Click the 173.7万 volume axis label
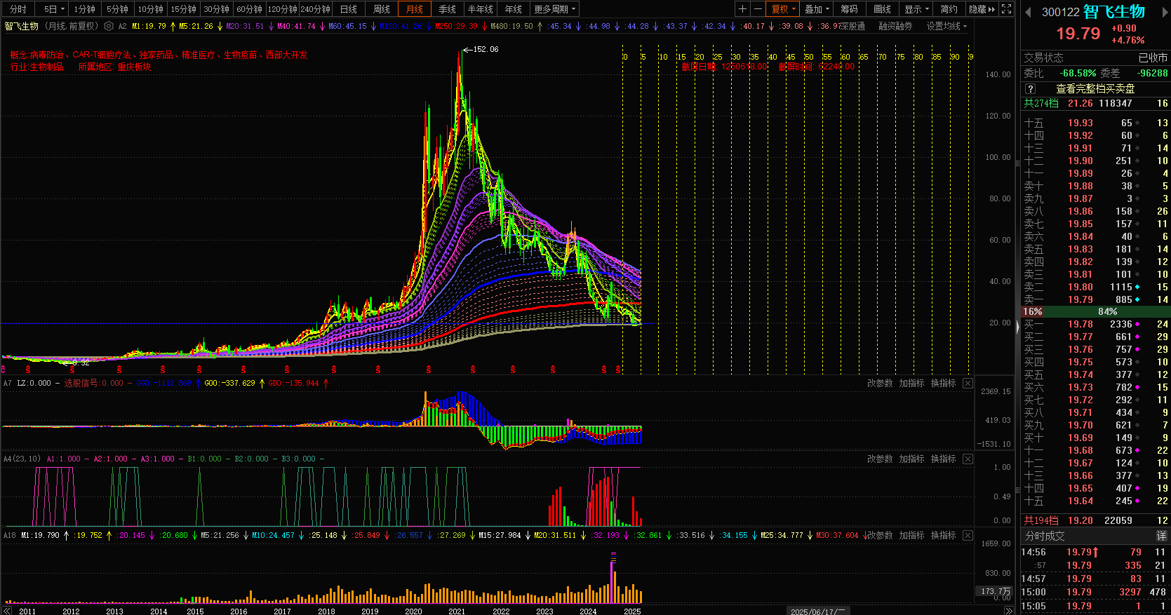Viewport: 1171px width, 615px height. point(996,591)
